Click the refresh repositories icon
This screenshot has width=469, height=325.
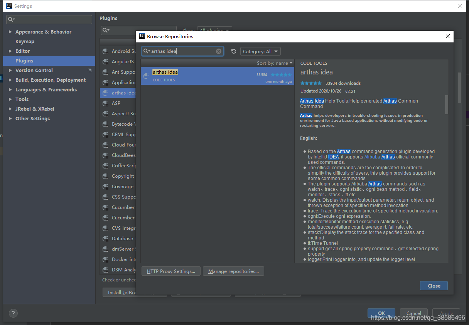[x=233, y=51]
